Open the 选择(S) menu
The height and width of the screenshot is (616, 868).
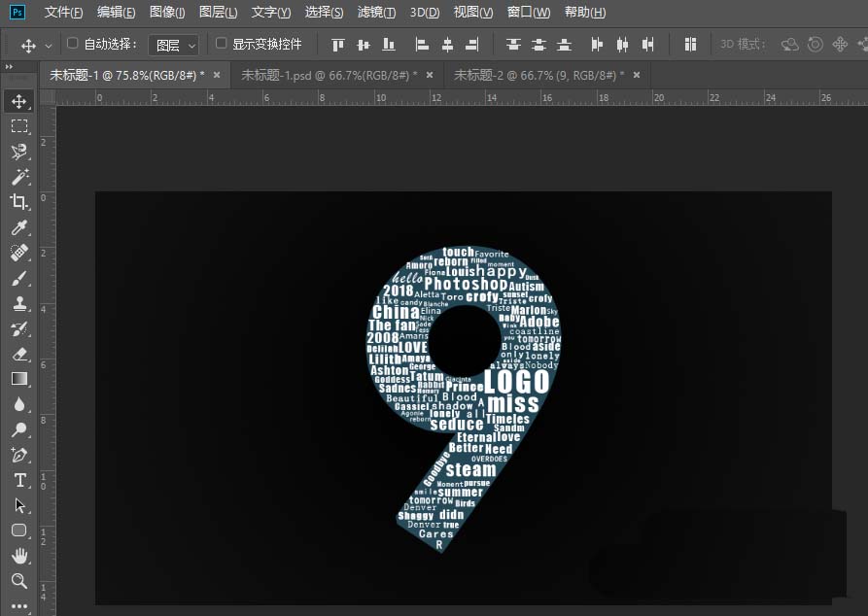[324, 13]
